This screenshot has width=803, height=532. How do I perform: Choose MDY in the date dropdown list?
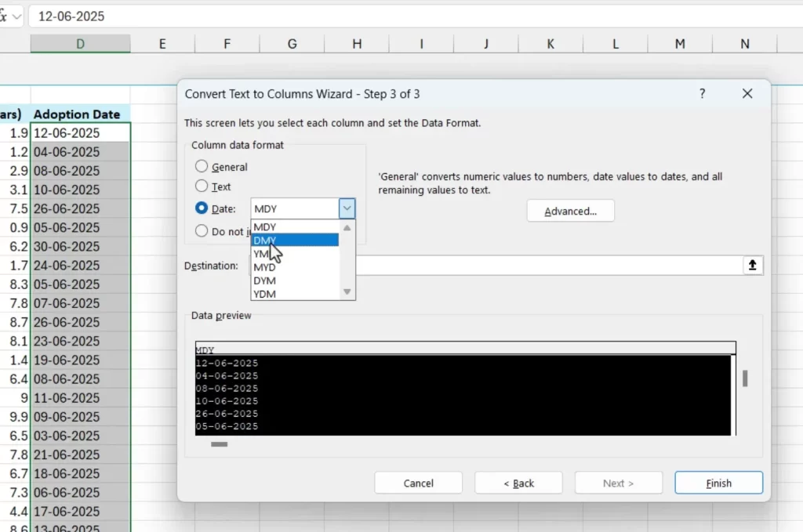(x=295, y=226)
